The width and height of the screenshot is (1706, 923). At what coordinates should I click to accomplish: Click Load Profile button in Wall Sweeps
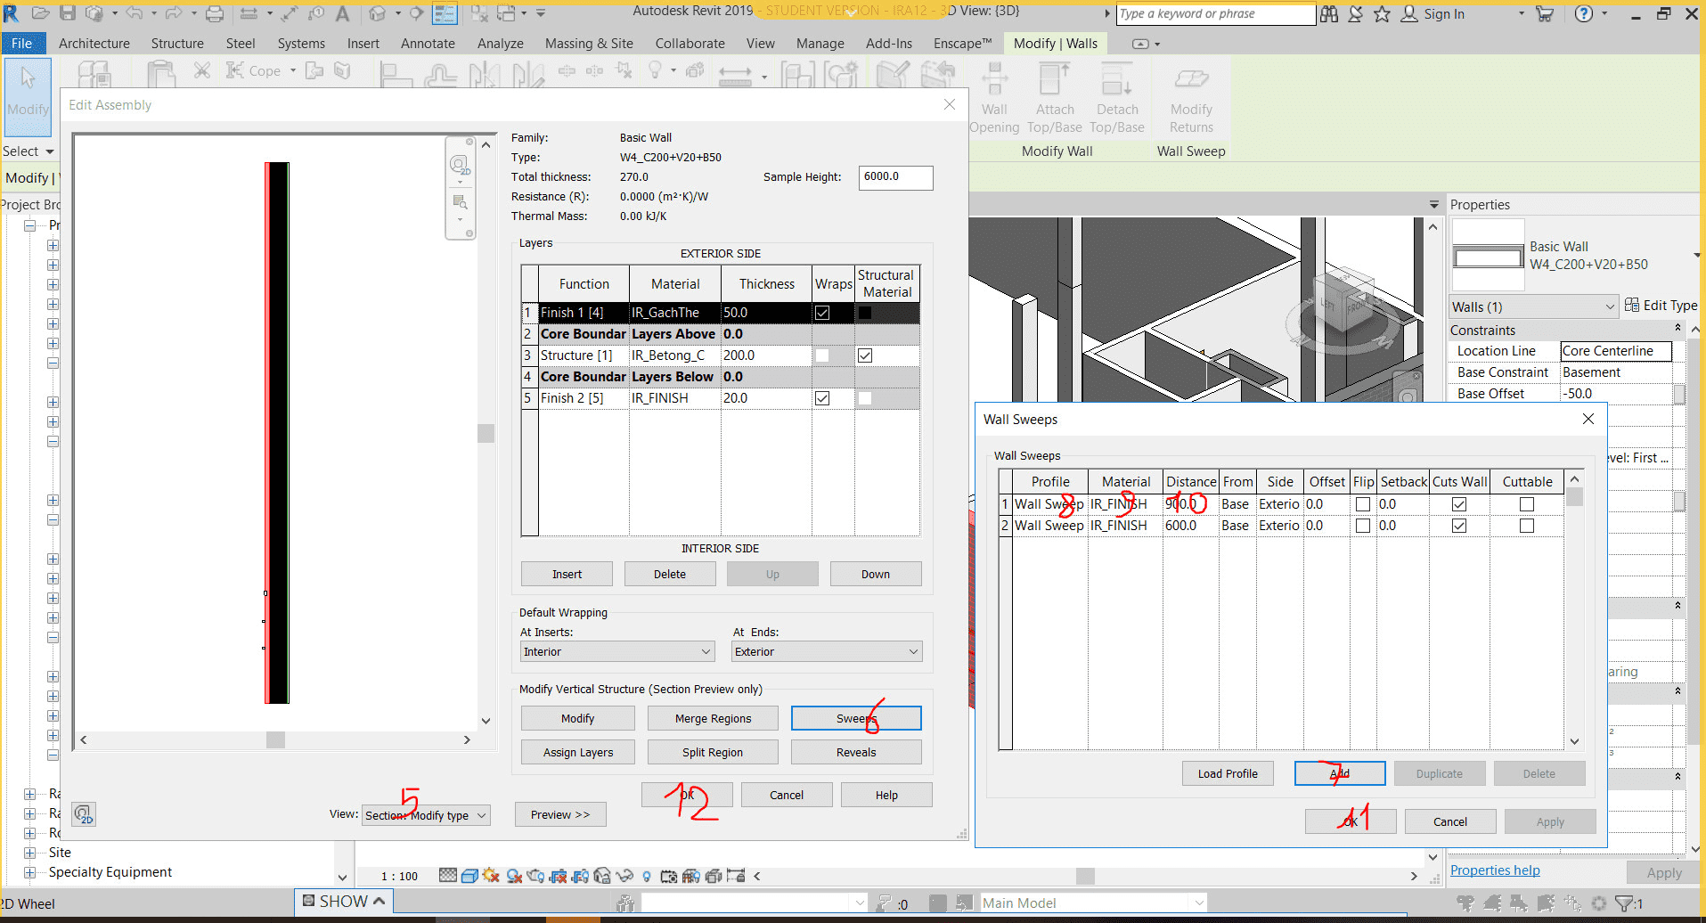1228,773
